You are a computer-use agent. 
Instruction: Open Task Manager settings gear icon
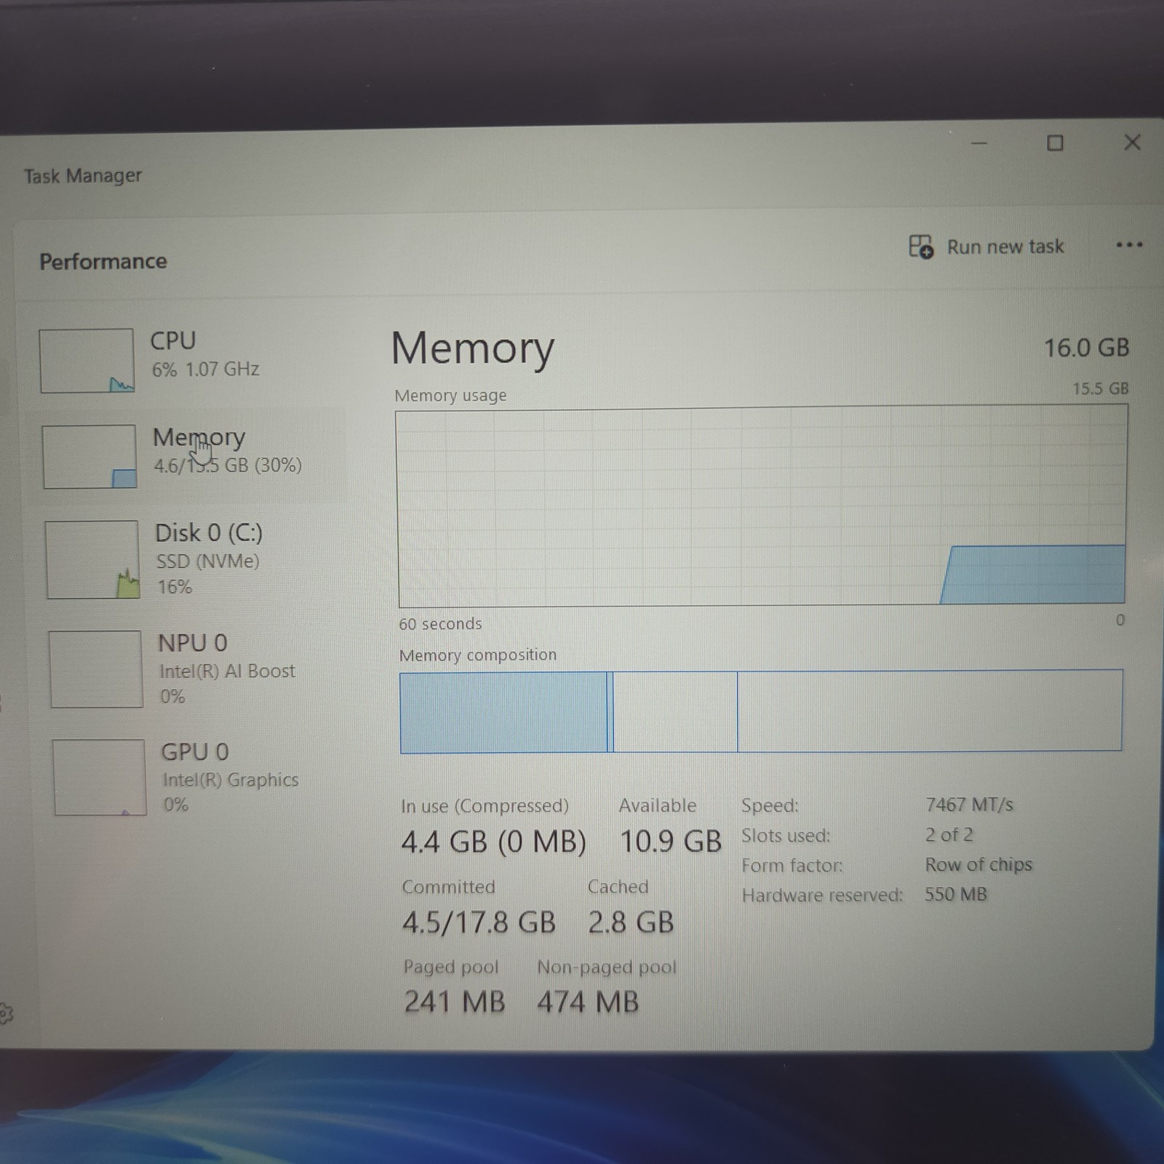point(6,1013)
